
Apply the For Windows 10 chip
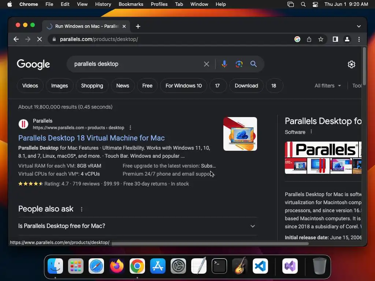coord(184,86)
